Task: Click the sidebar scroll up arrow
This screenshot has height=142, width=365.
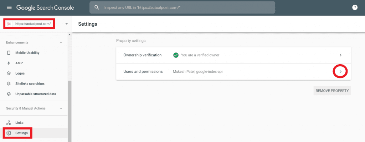Action: pos(70,35)
